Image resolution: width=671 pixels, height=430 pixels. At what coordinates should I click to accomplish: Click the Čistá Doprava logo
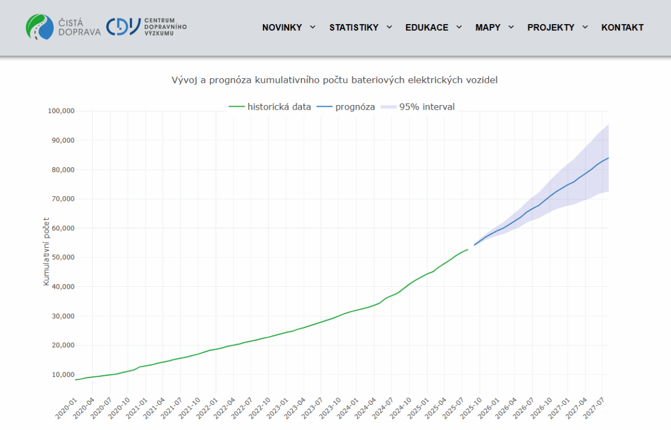coord(63,27)
